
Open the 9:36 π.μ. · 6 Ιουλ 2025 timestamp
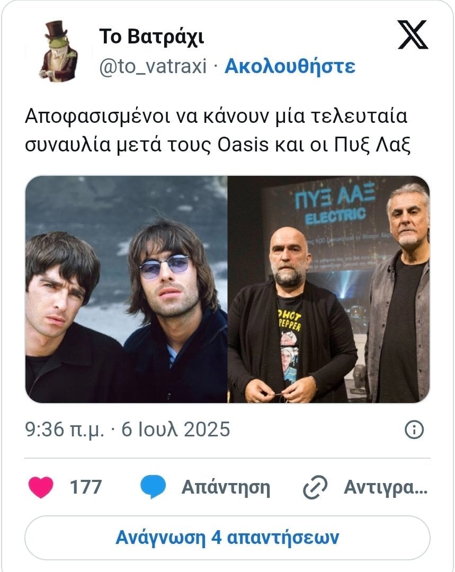[x=127, y=430]
